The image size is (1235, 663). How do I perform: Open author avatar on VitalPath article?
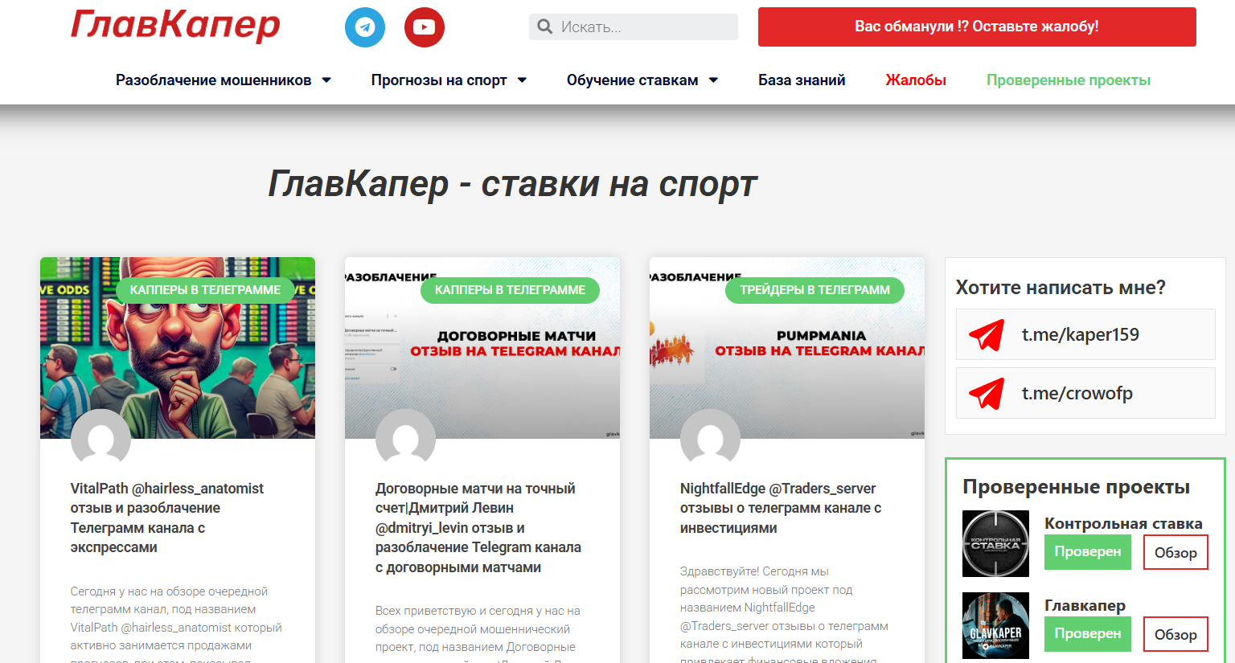point(101,440)
